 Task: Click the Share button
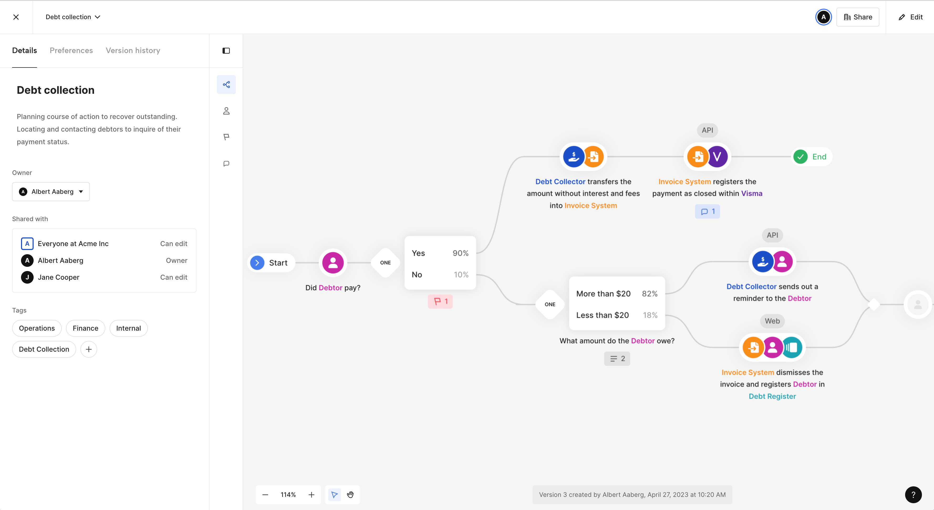[x=858, y=17]
